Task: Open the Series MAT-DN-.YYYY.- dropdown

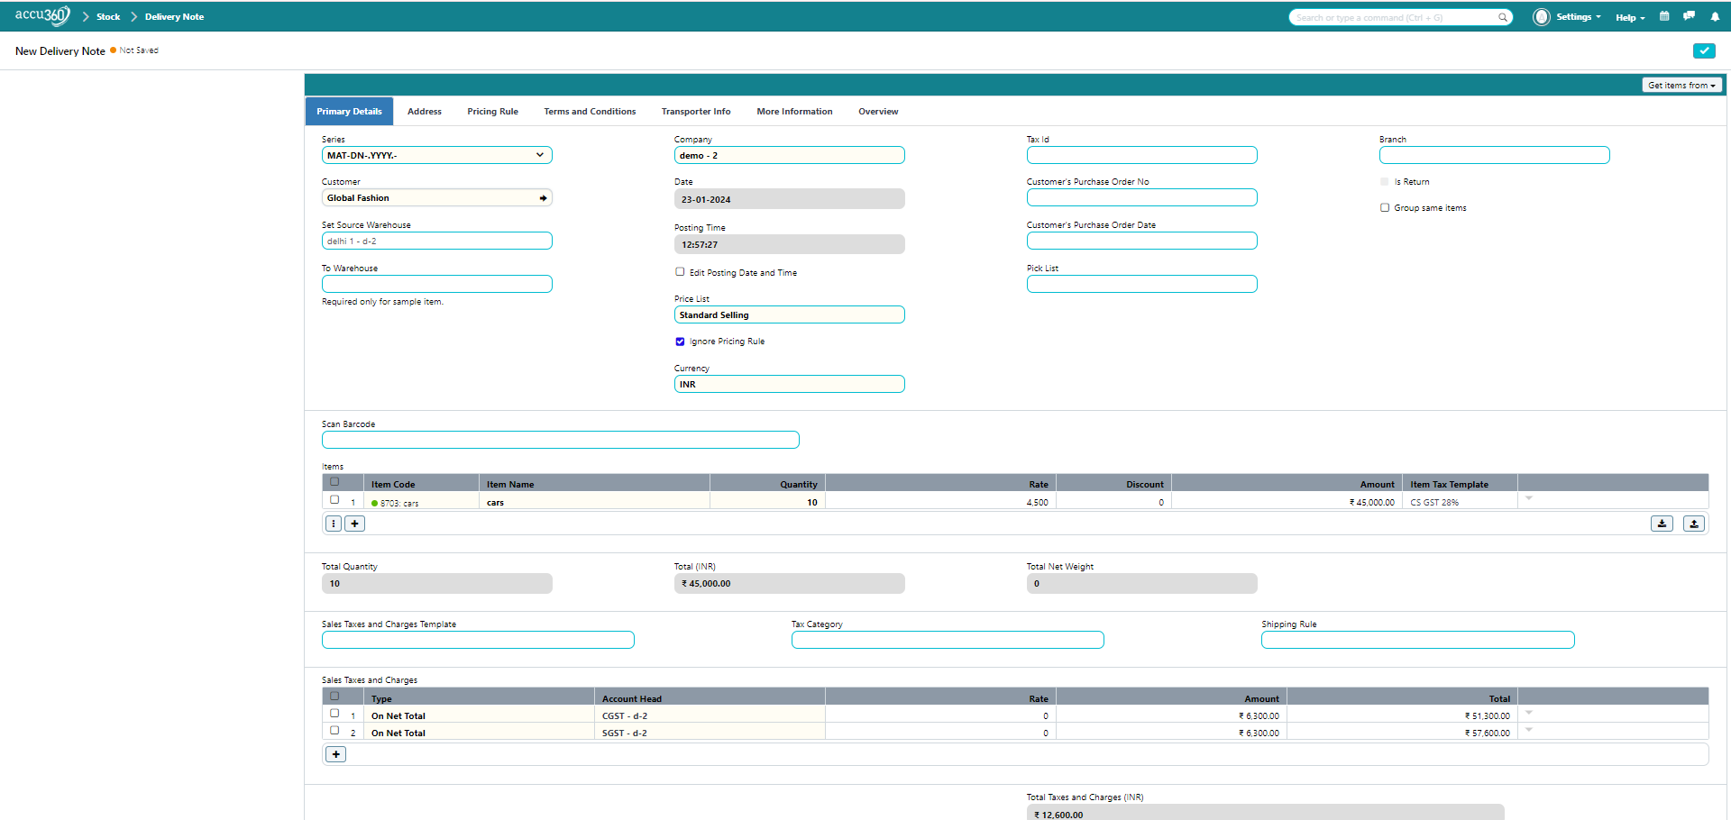Action: coord(437,155)
